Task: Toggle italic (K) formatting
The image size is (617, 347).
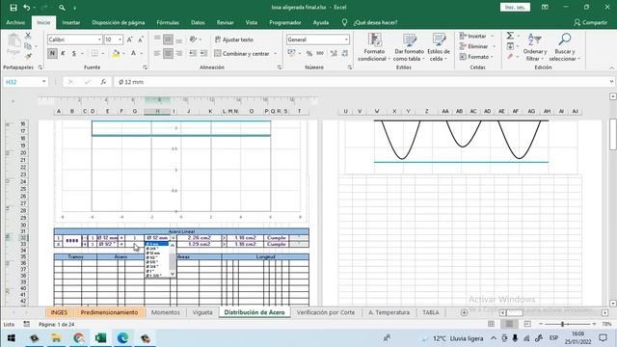Action: pos(63,53)
